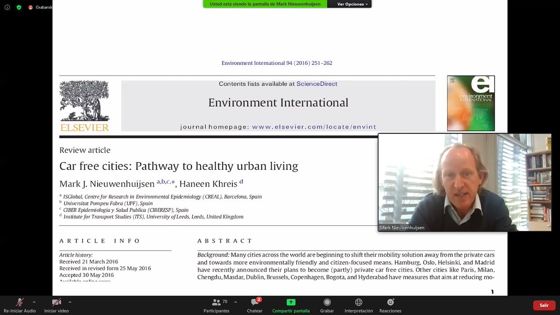Start camera with Iniciar video icon
This screenshot has width=560, height=315.
click(56, 302)
